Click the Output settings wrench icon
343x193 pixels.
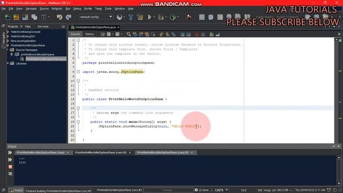pyautogui.click(x=10, y=174)
